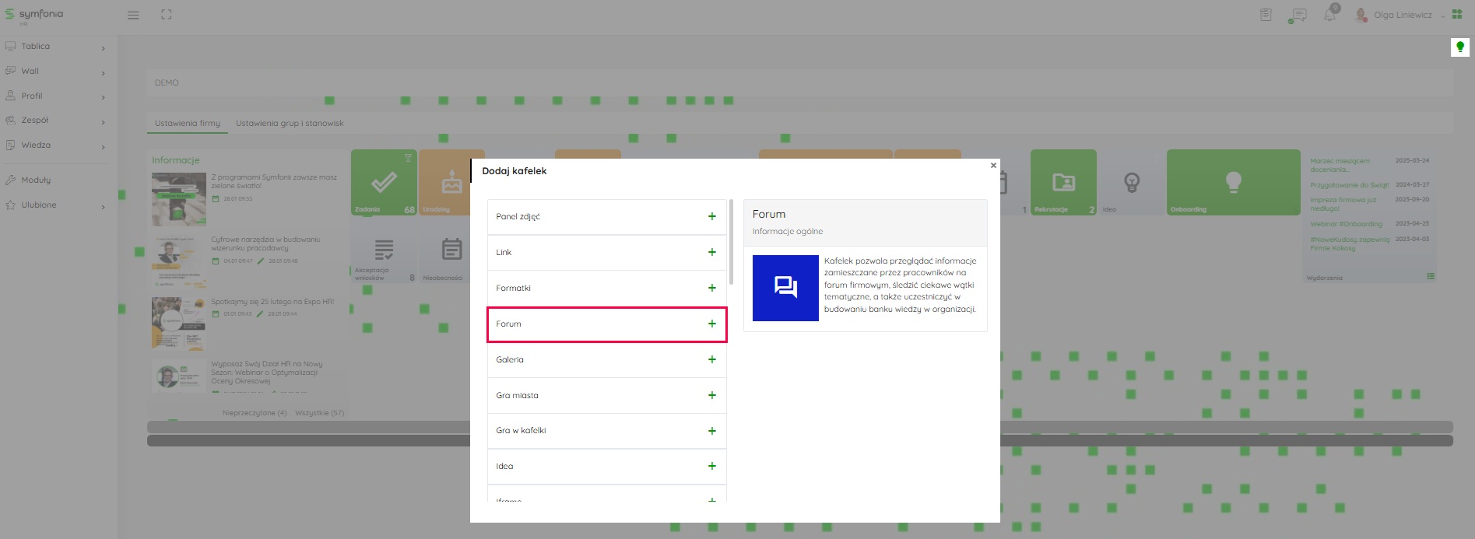1475x539 pixels.
Task: Click the tile list scrollbar in dialog
Action: pos(731,242)
